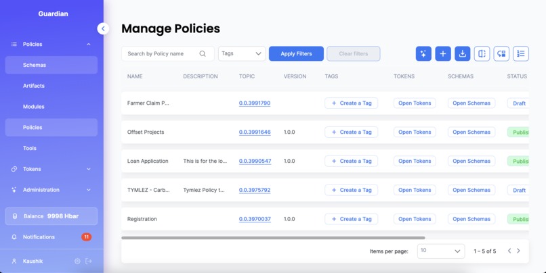Open Schemas for Registration policy
Viewport: 546px width, 273px height.
click(x=471, y=219)
